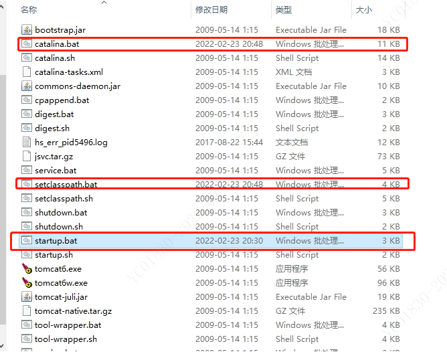Click file name tool-wrapper.sh
The height and width of the screenshot is (354, 447).
pyautogui.click(x=66, y=339)
